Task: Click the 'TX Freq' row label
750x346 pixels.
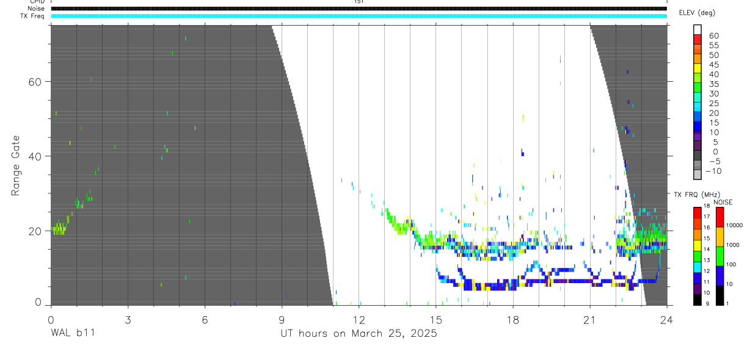Action: [33, 16]
